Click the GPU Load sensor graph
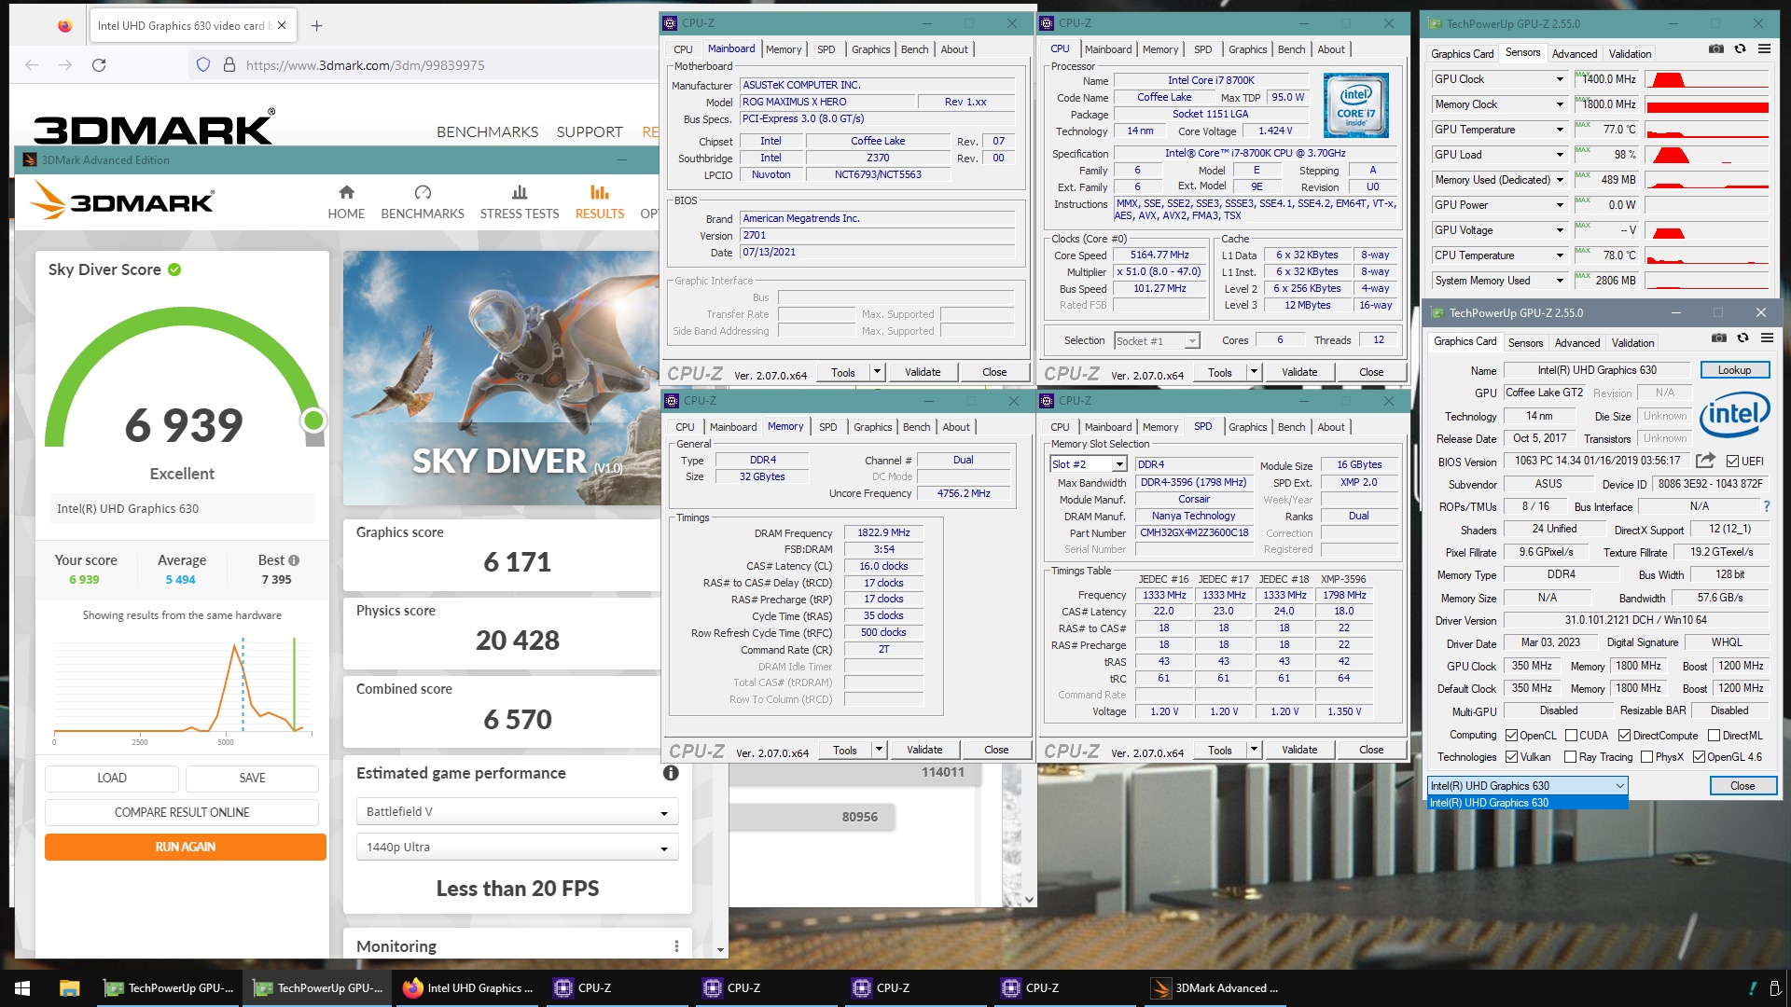 pos(1707,155)
